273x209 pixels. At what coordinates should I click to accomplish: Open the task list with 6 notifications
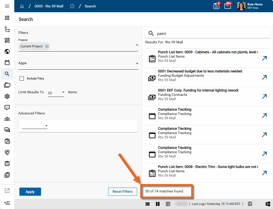click(x=216, y=6)
